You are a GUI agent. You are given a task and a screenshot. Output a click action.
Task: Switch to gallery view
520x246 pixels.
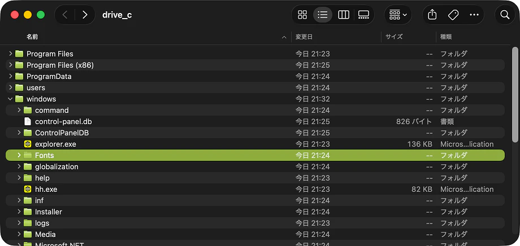pos(363,15)
